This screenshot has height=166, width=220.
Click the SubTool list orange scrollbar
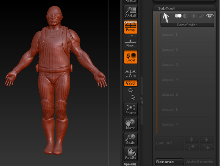pyautogui.click(x=157, y=74)
